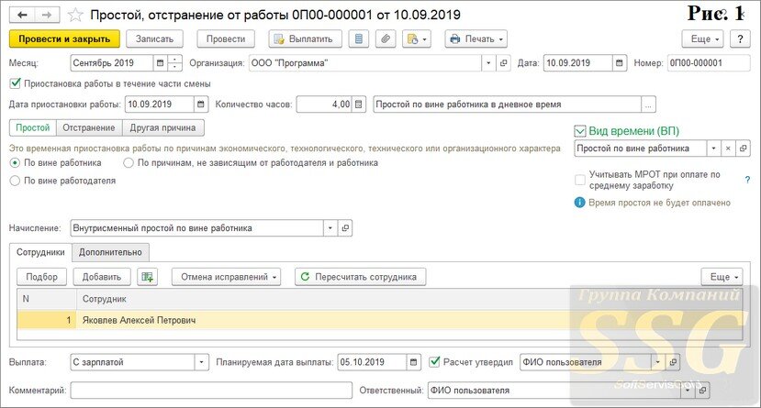Select По причинам, не зависящим от работодателя
761x408 pixels.
pos(129,163)
